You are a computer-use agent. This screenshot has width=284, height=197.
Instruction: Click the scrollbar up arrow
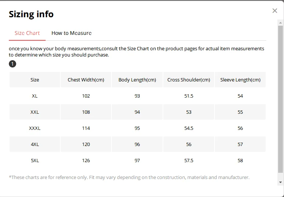tap(280, 23)
